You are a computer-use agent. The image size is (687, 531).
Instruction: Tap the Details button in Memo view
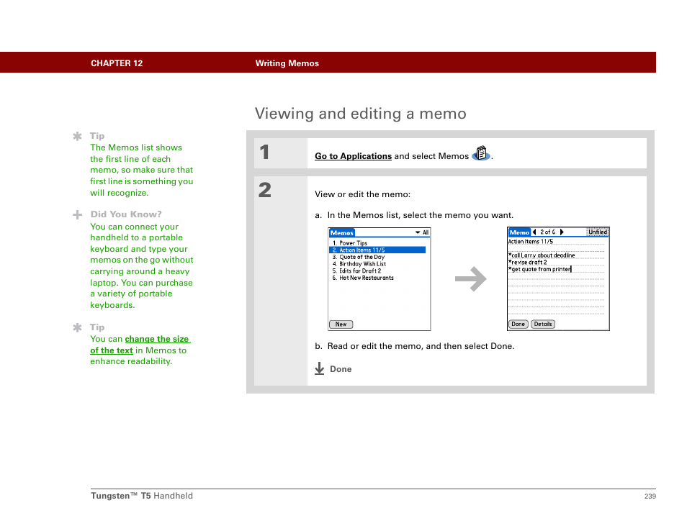point(543,324)
